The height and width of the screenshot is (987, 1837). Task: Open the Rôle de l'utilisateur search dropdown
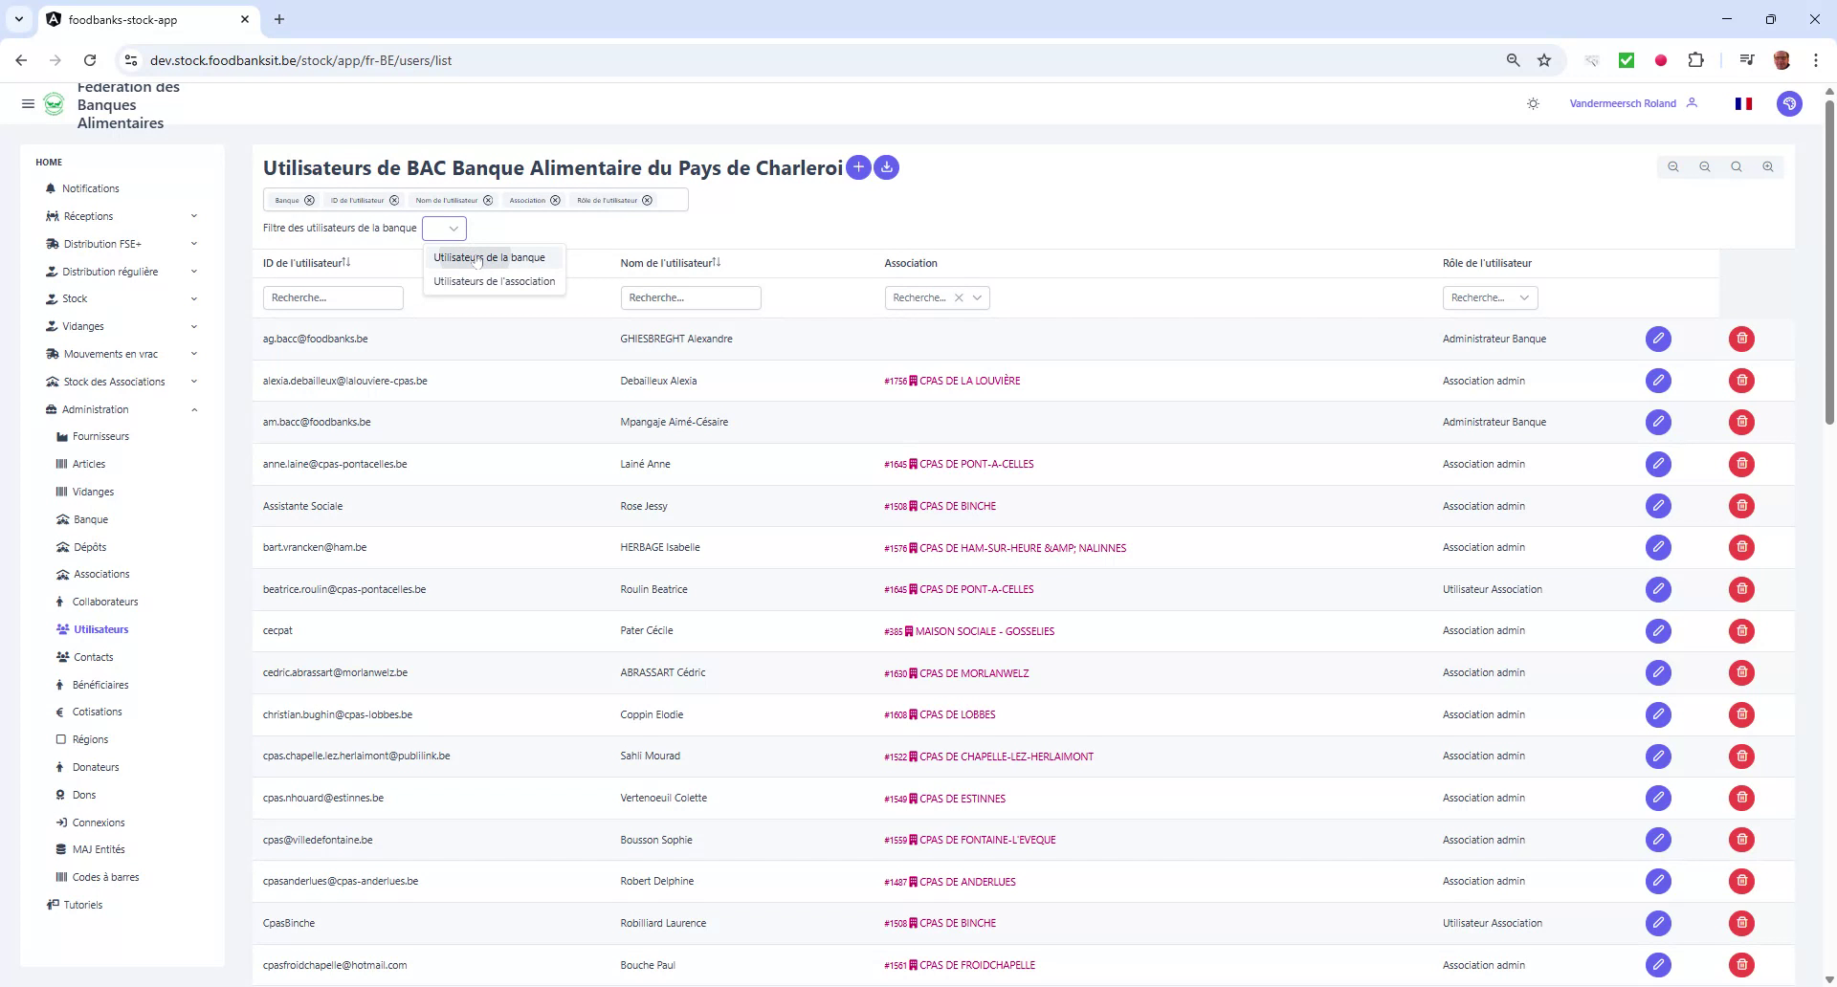1525,297
